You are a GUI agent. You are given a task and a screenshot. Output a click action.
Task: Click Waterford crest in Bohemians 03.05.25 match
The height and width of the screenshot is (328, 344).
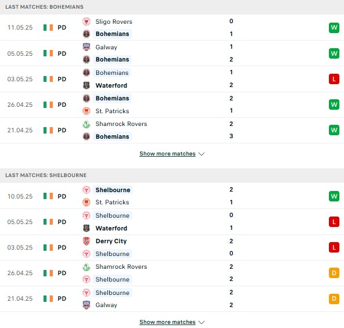click(86, 85)
